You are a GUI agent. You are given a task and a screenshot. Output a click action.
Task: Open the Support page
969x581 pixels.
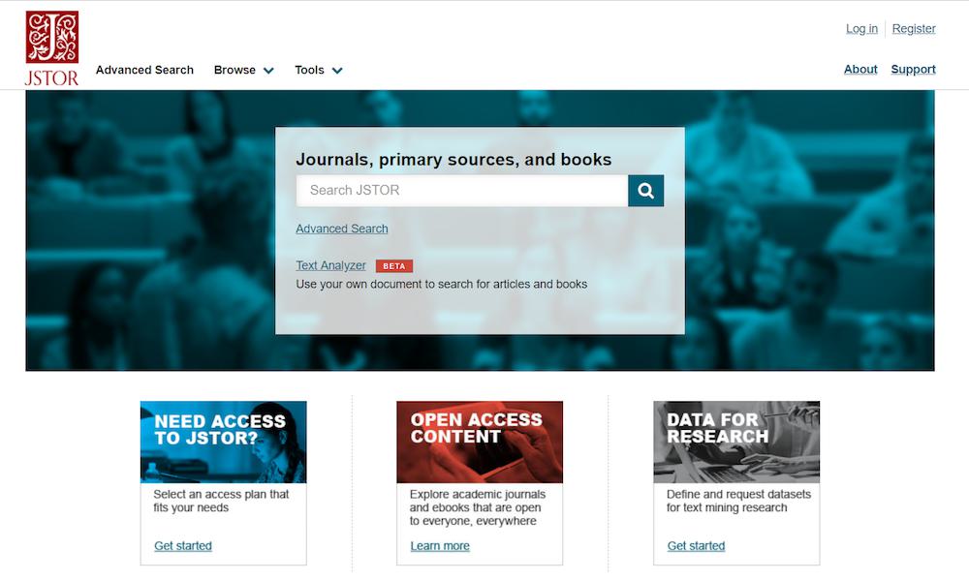click(x=912, y=69)
